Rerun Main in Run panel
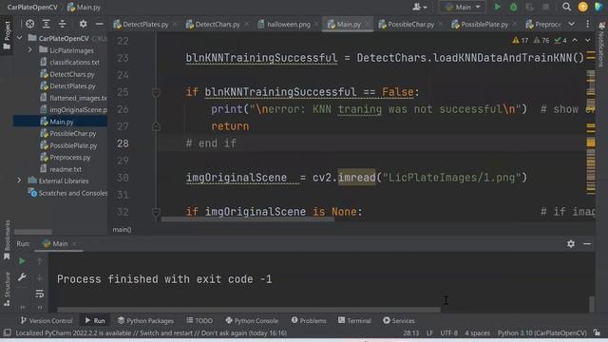 tap(22, 261)
